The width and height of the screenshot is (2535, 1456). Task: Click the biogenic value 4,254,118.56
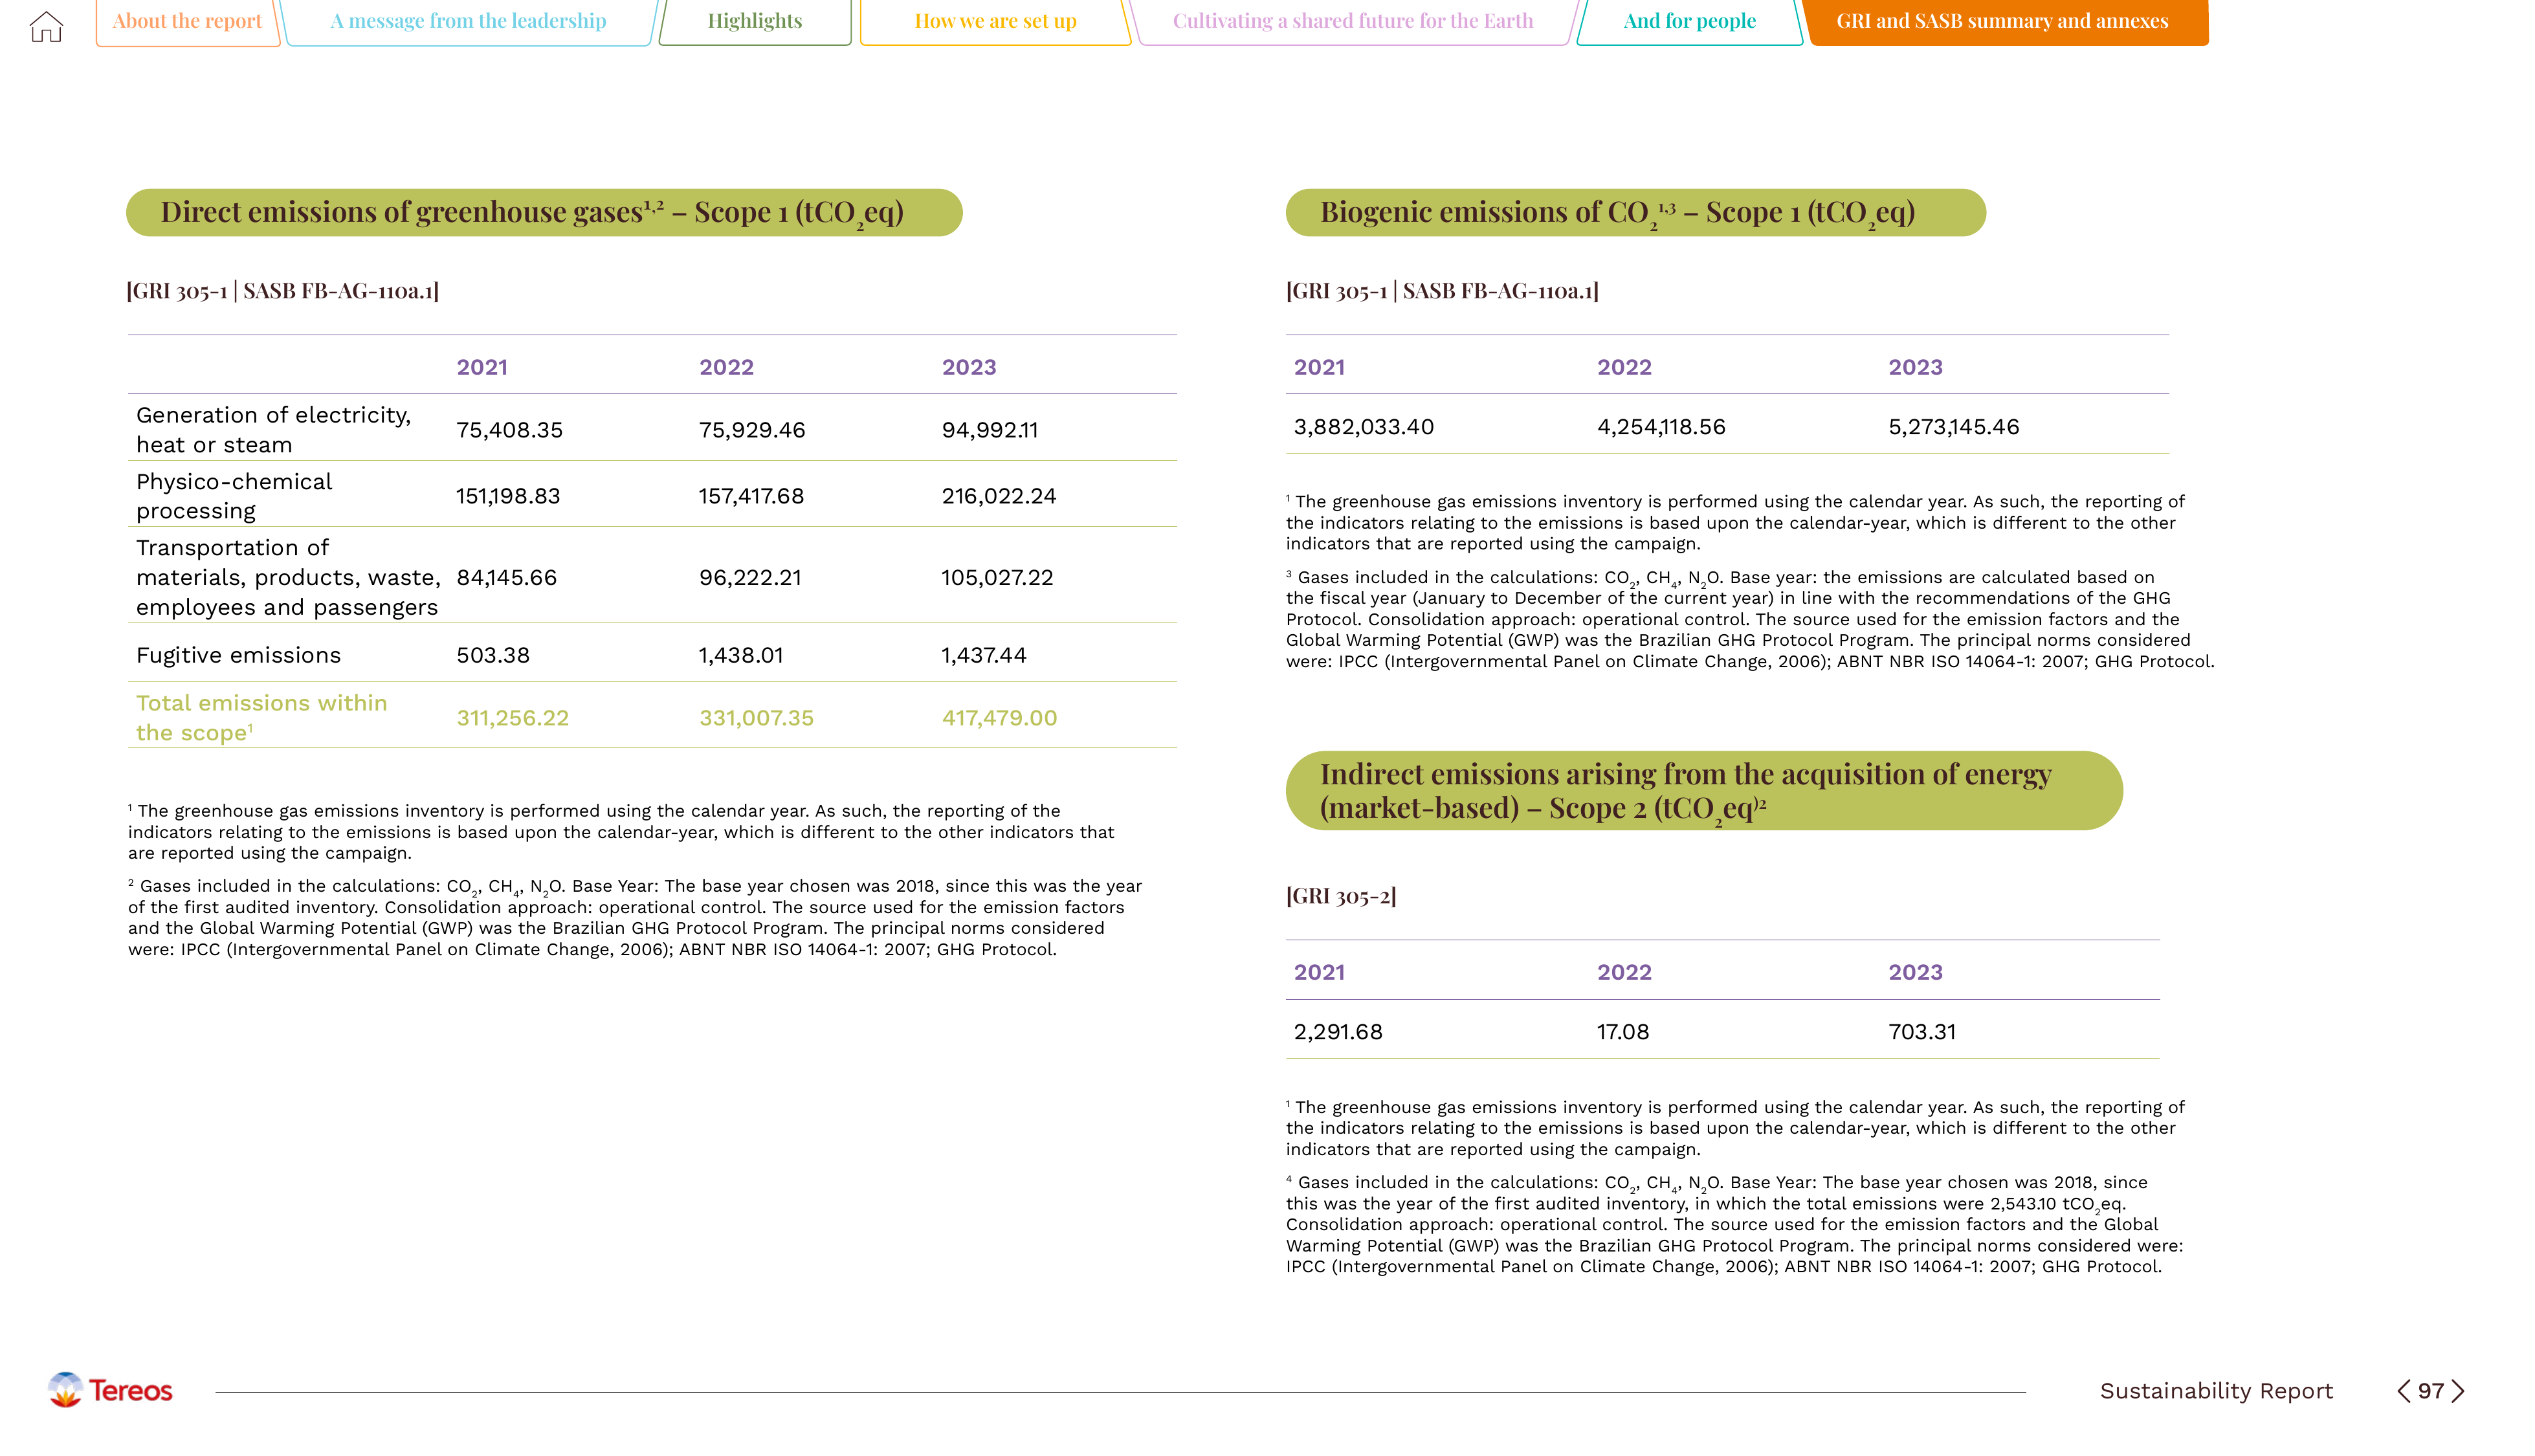tap(1661, 427)
